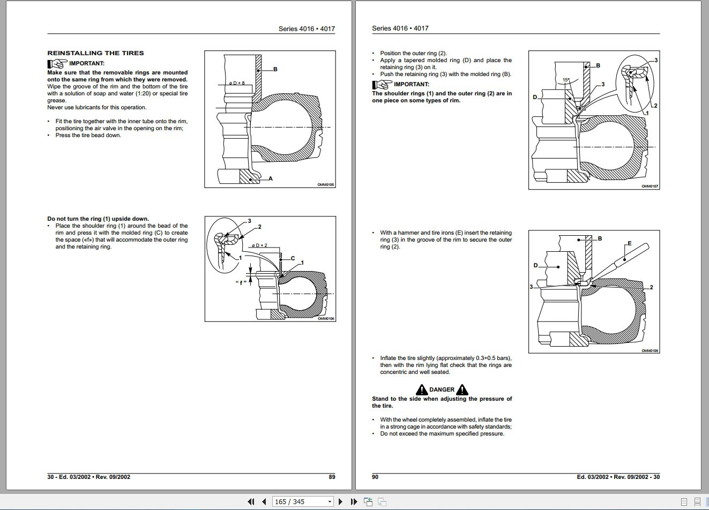709x510 pixels.
Task: Advance to the next page
Action: click(x=341, y=501)
